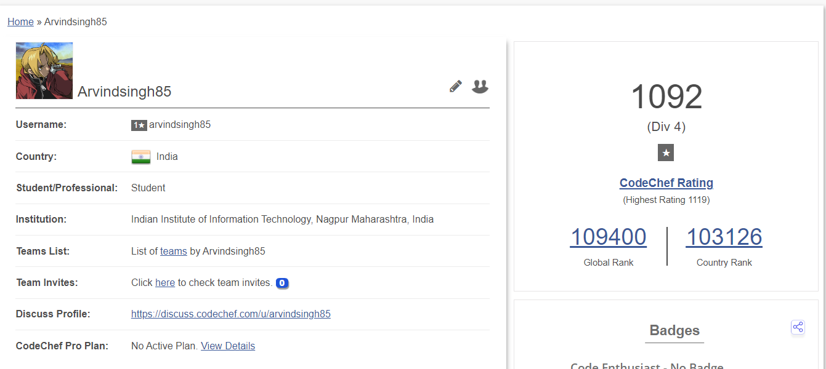This screenshot has height=369, width=826.
Task: Open View Details for Pro Plan
Action: tap(228, 346)
